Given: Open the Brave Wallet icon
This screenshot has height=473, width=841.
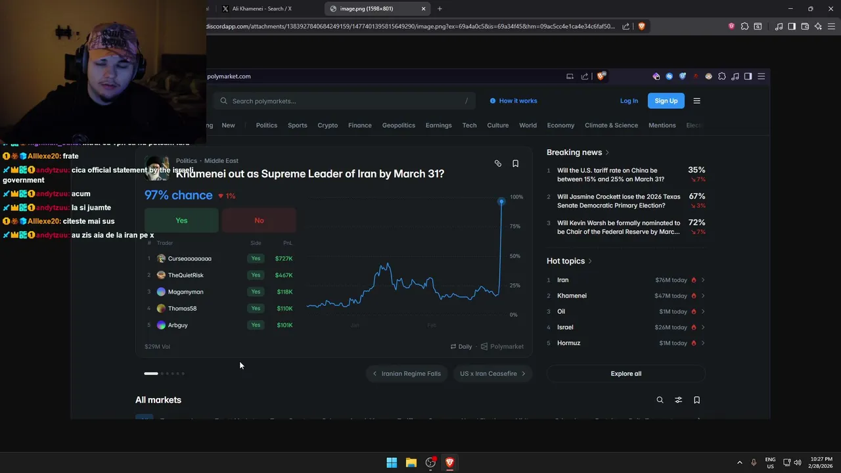Looking at the screenshot, I should click(x=805, y=26).
